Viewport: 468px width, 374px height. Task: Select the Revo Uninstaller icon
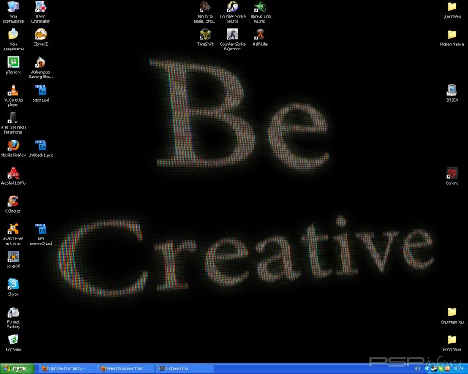click(41, 7)
